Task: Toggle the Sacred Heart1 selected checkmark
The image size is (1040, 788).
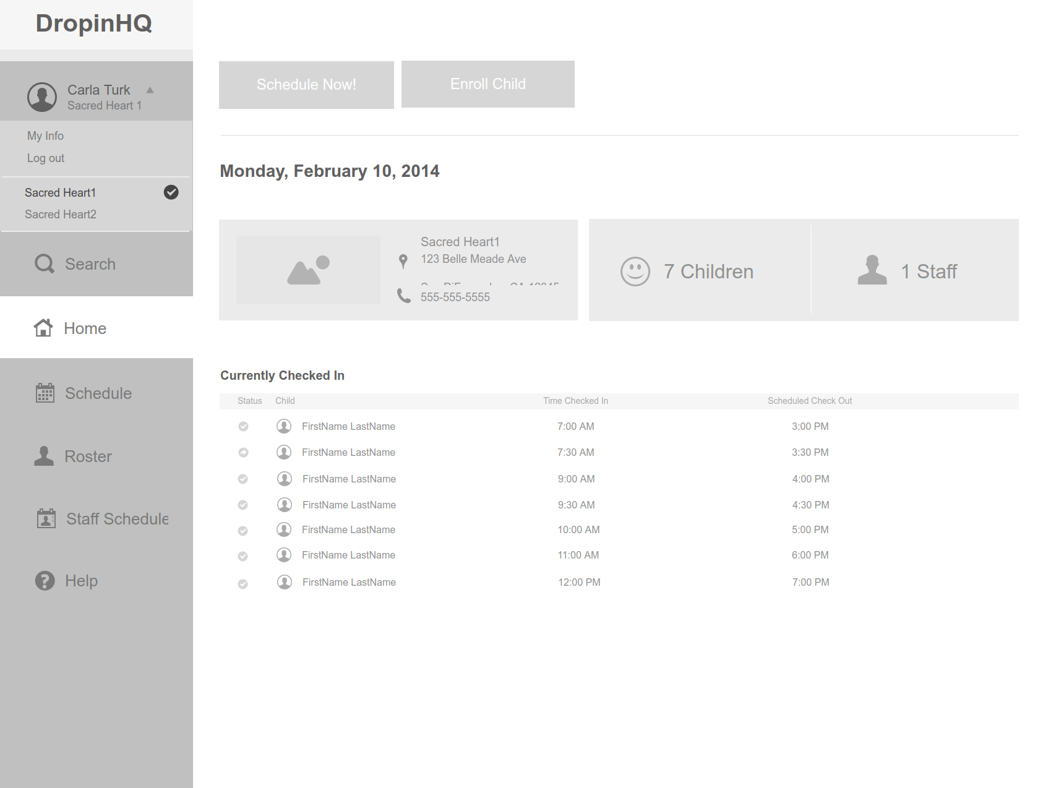Action: (171, 192)
